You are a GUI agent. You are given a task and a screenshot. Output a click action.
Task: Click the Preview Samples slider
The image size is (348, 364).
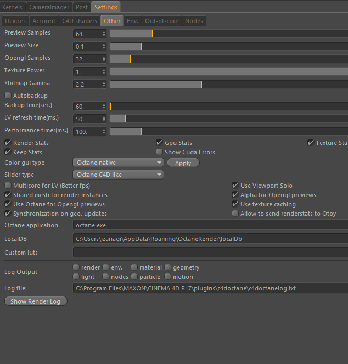[229, 34]
